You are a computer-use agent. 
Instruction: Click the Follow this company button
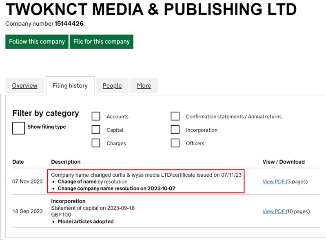(x=37, y=42)
